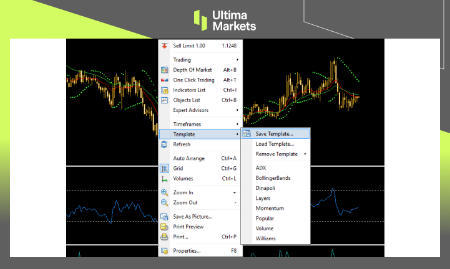The width and height of the screenshot is (450, 269).
Task: Expand the Remove Template submenu arrow
Action: click(305, 154)
